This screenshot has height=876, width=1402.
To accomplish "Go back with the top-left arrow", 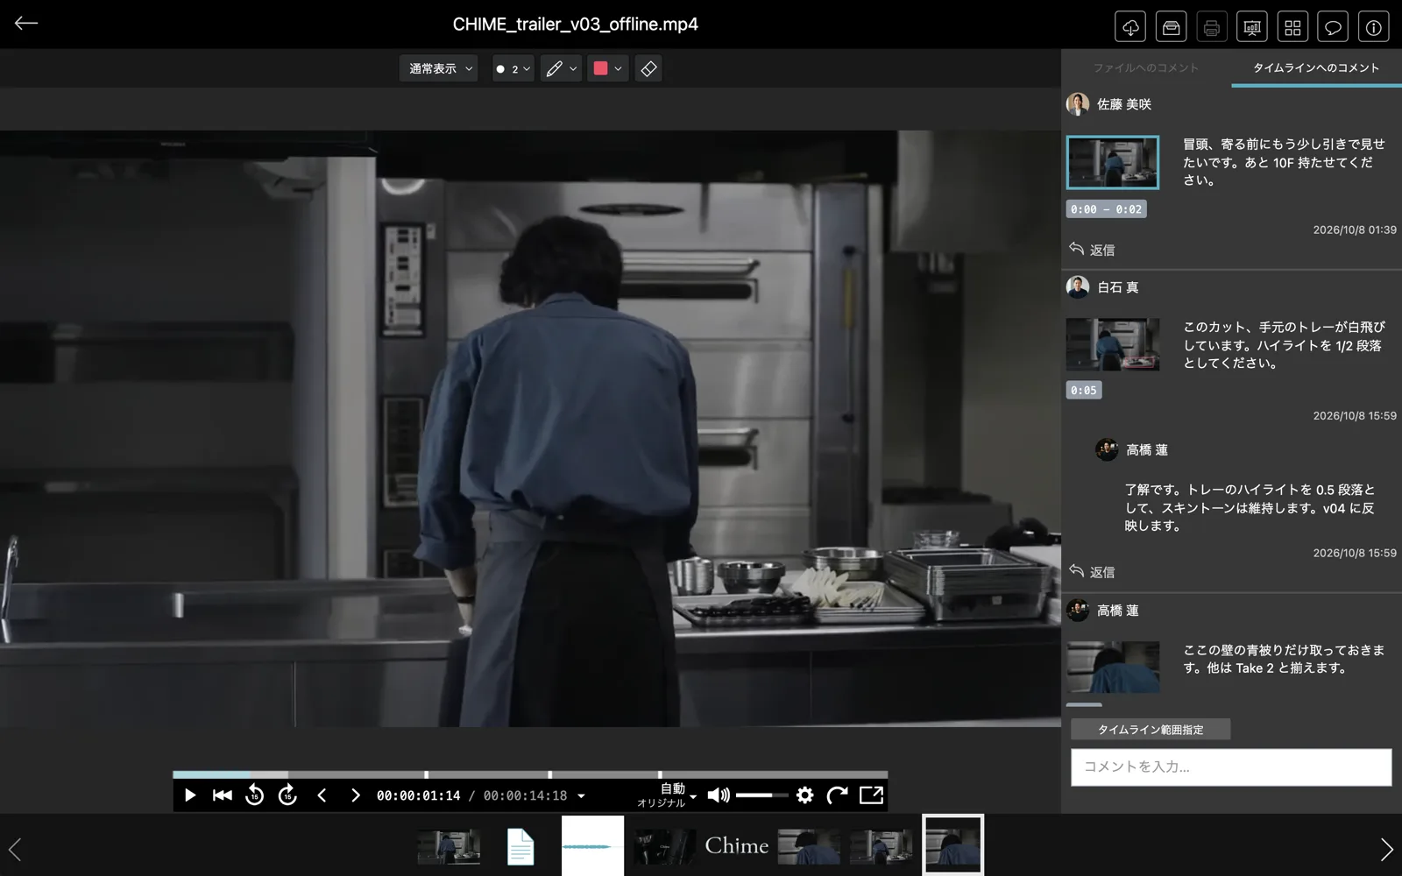I will 26,24.
